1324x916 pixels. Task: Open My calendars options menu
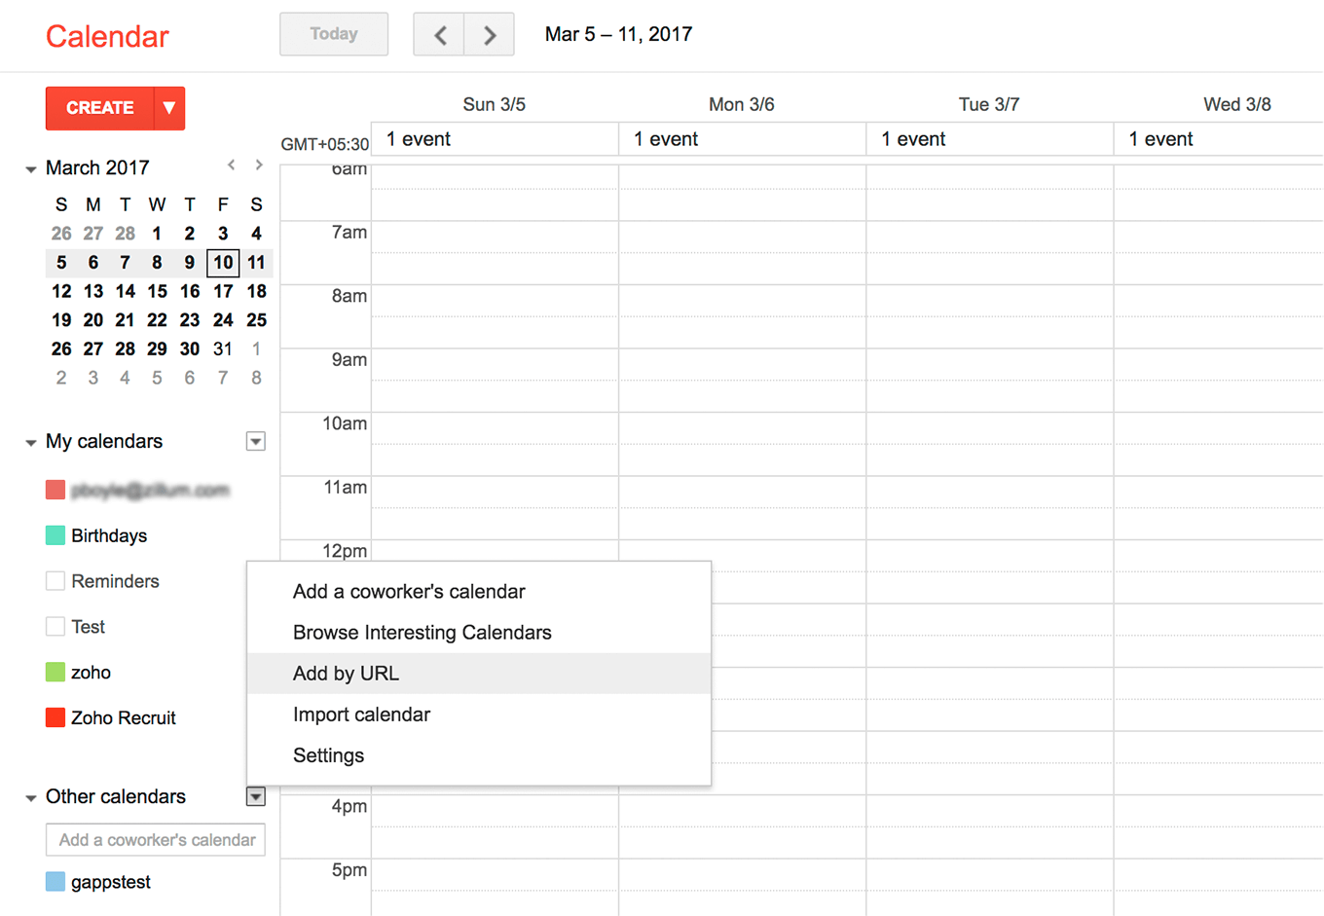[255, 442]
